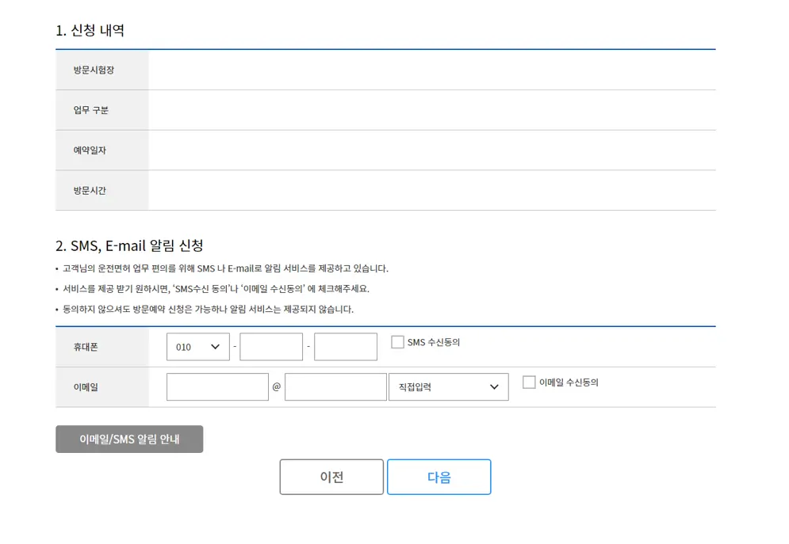
Task: Click the email ID input field
Action: pos(216,386)
